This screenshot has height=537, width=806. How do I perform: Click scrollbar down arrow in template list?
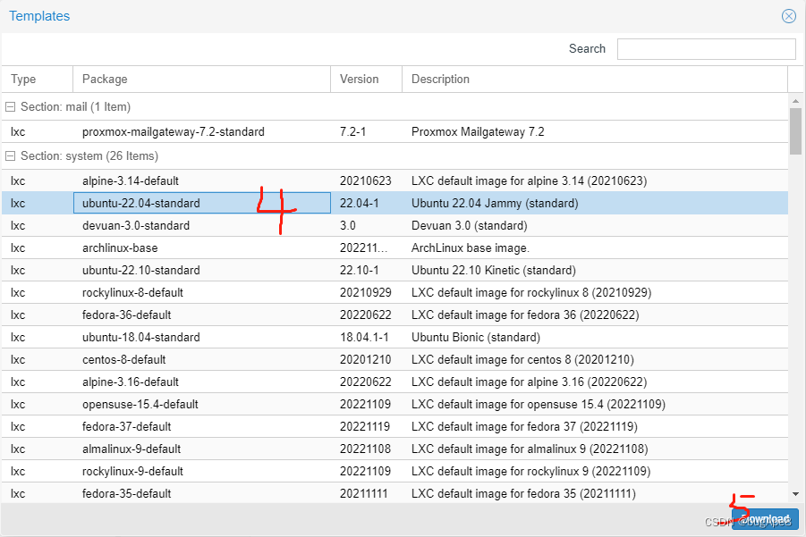point(796,494)
